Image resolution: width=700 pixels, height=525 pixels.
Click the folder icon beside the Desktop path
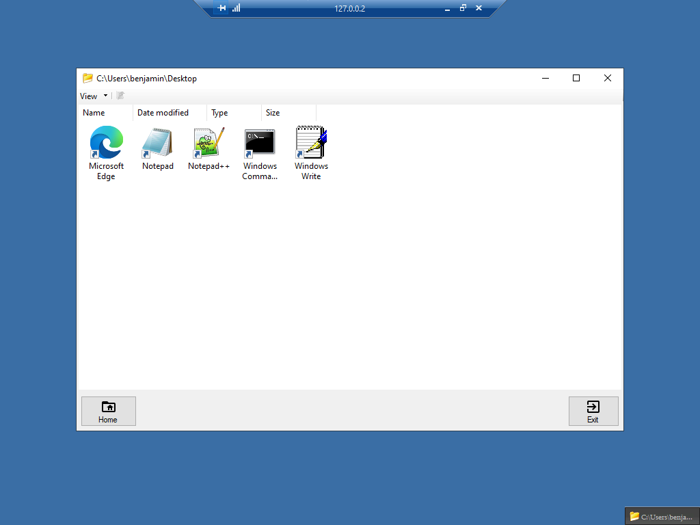point(86,78)
